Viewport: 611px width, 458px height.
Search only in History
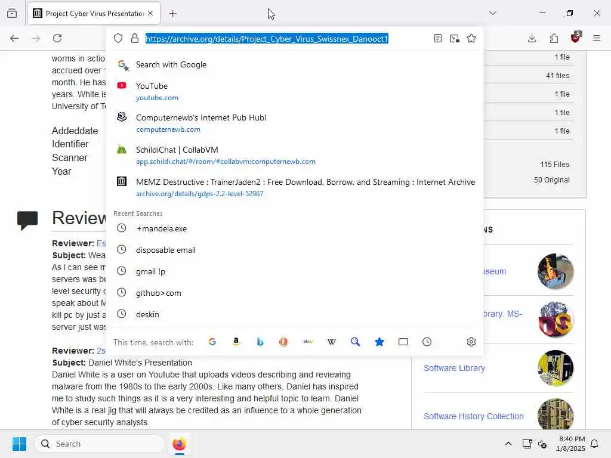(427, 342)
